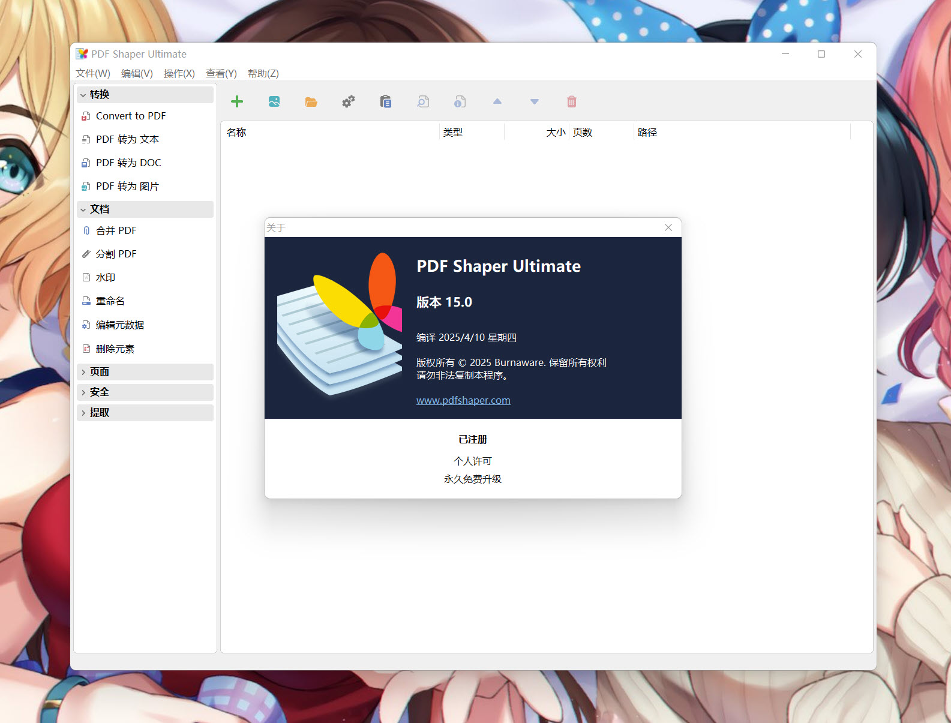Open settings with the gears icon
This screenshot has width=951, height=723.
click(x=348, y=101)
